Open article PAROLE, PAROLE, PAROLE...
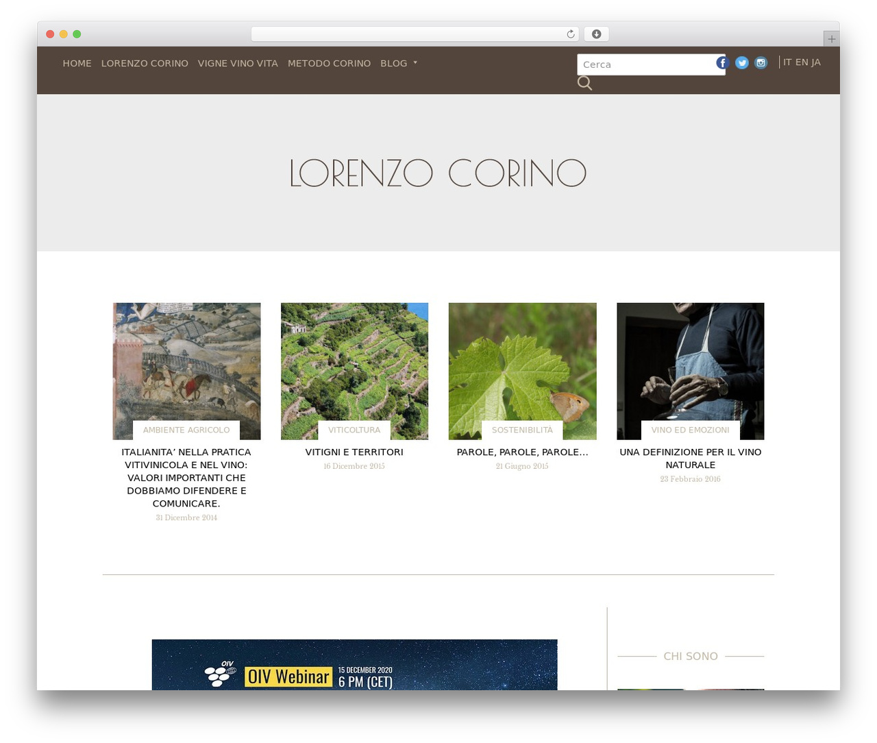The image size is (877, 743). point(522,452)
